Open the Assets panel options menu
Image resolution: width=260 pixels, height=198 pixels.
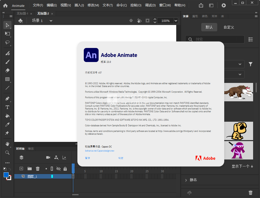pos(256,16)
